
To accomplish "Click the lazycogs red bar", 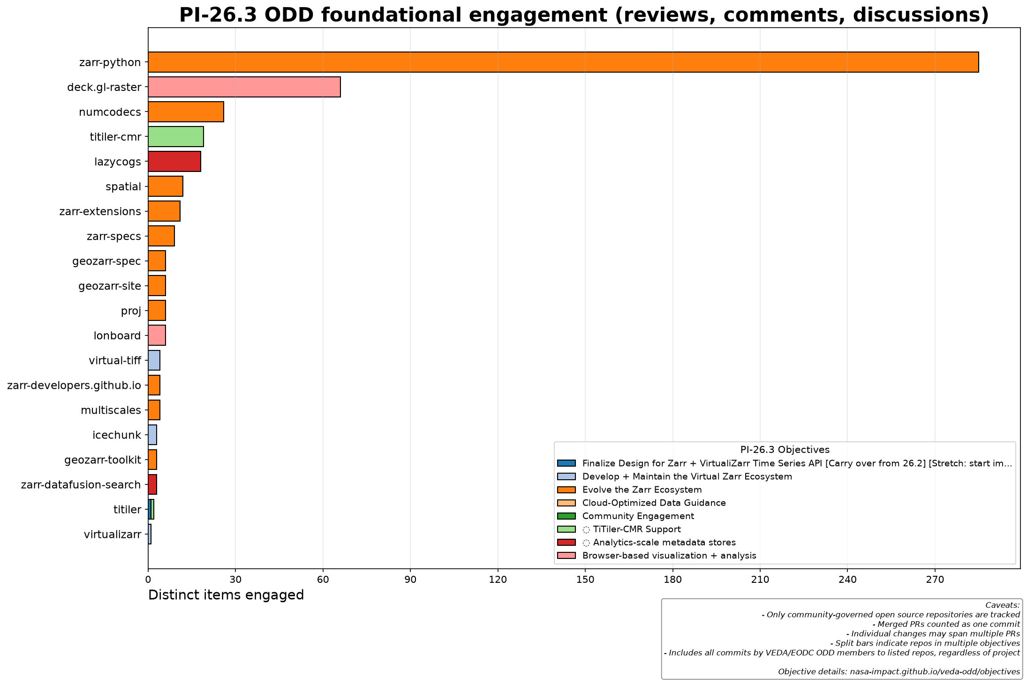I will tap(174, 162).
